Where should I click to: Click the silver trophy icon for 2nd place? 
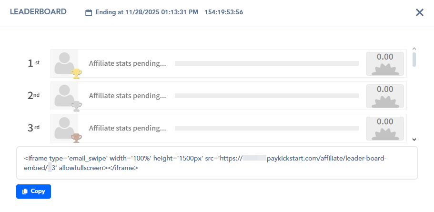tap(76, 106)
